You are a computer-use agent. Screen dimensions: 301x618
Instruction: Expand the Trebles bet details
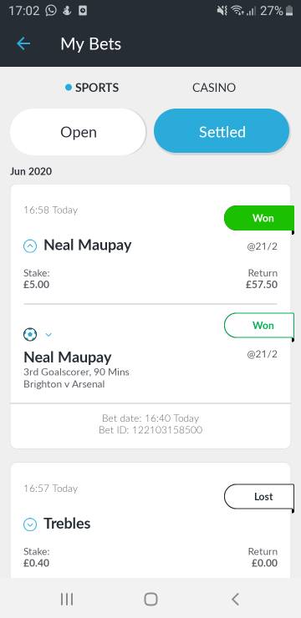pyautogui.click(x=30, y=524)
